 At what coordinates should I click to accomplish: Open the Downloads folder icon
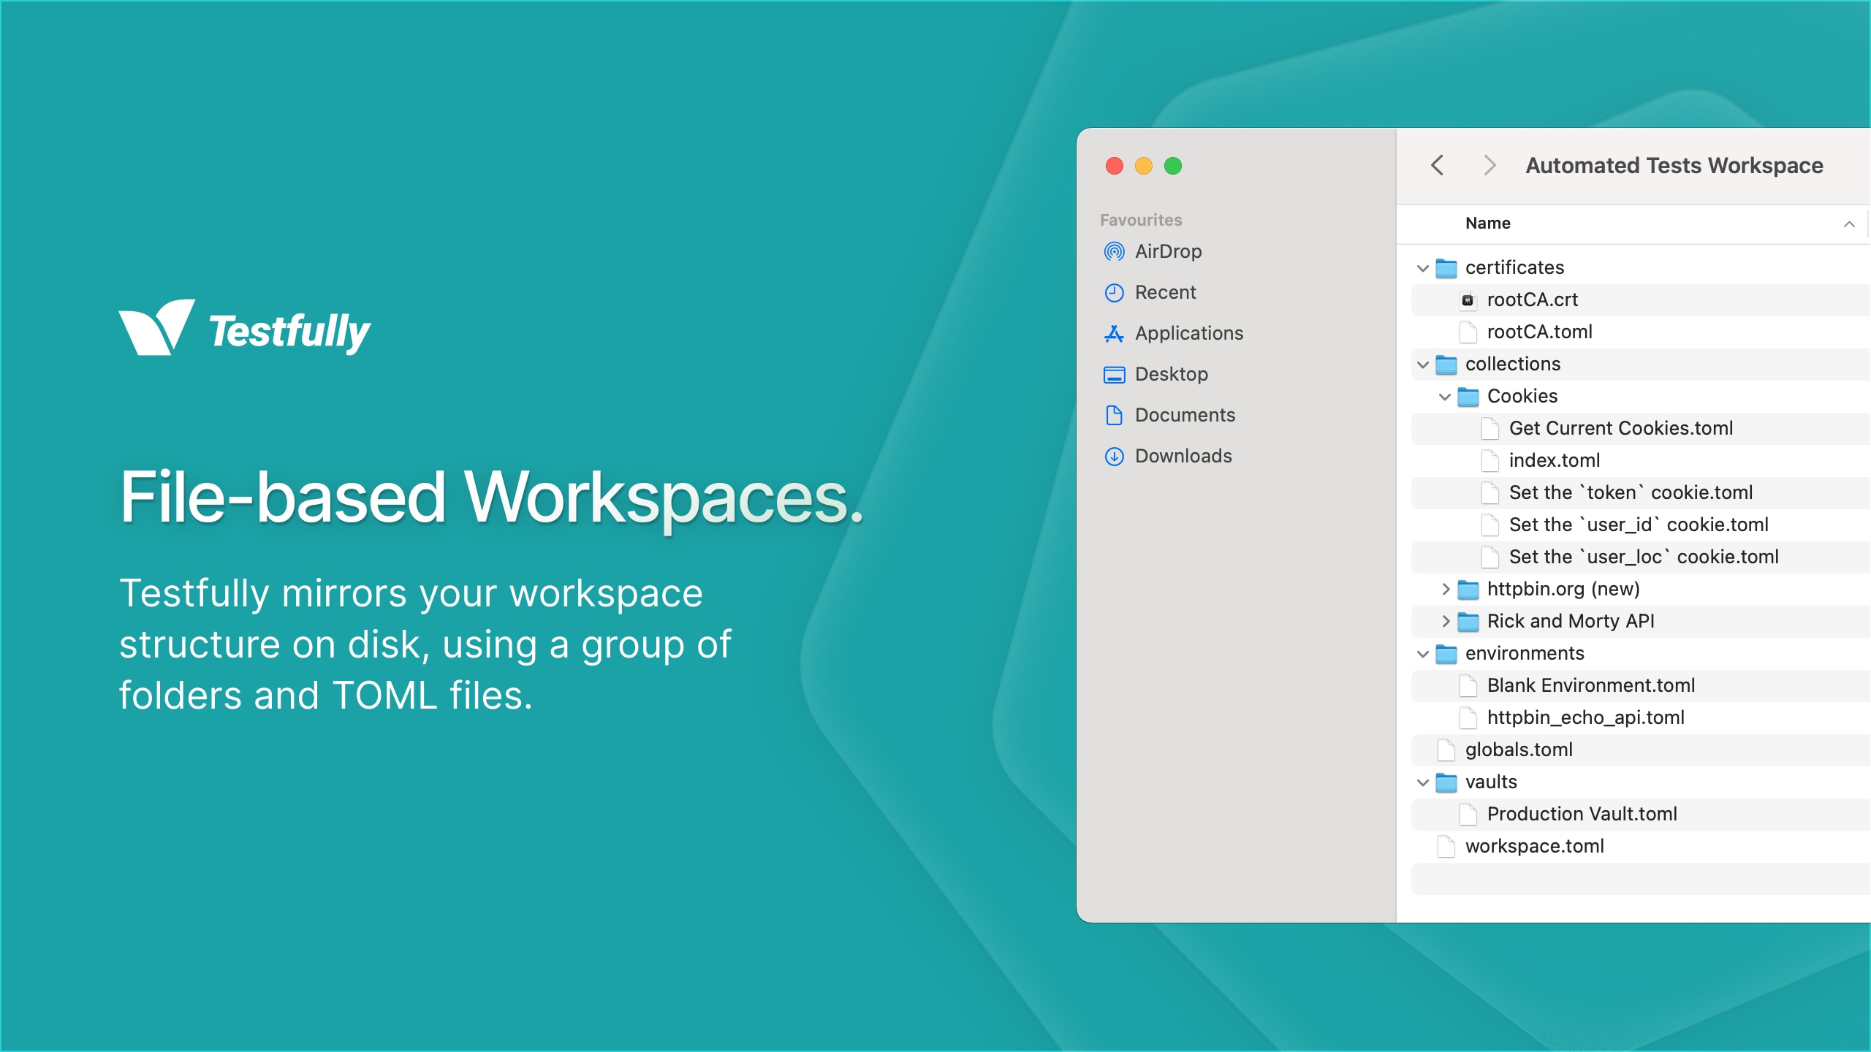pos(1114,456)
